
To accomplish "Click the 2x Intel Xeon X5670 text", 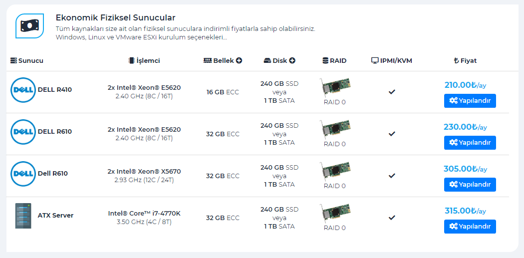I will pyautogui.click(x=144, y=172).
